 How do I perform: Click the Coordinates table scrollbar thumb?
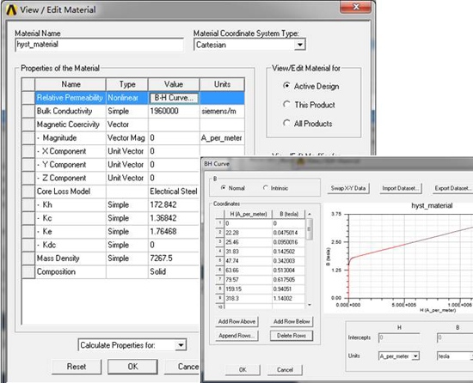310,228
